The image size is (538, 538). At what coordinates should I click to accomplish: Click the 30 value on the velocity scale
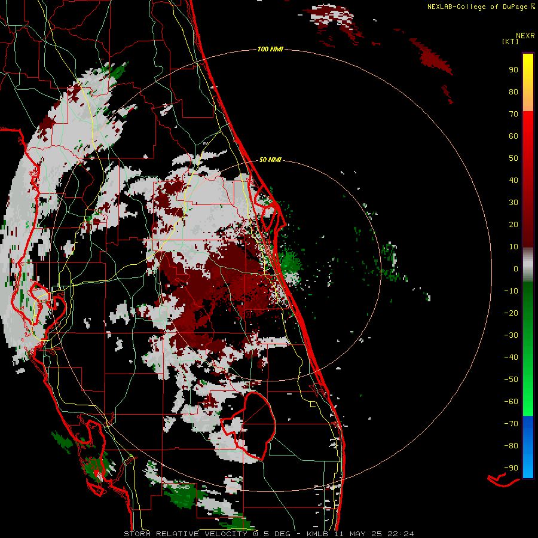click(513, 203)
